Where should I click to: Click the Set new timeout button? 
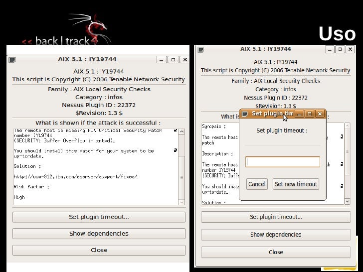(296, 184)
